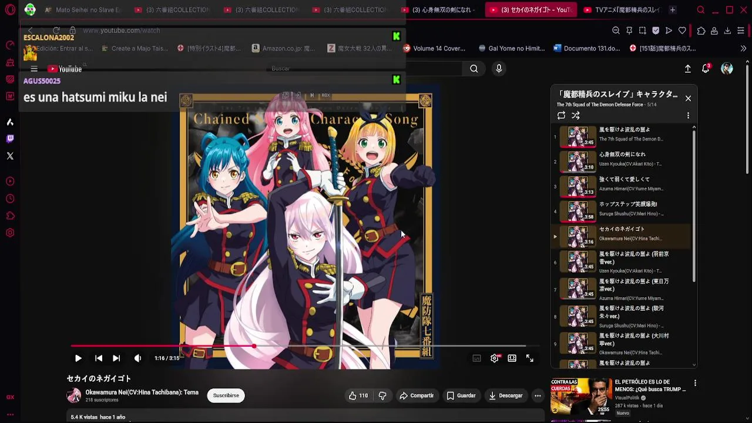Click YouTube create upload icon
Image resolution: width=752 pixels, height=423 pixels.
(x=688, y=69)
